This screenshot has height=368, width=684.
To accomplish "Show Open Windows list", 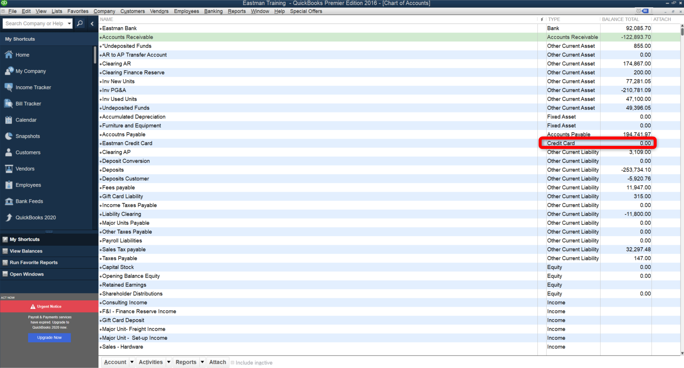I will click(x=49, y=274).
